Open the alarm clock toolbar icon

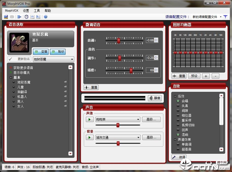(x=27, y=17)
